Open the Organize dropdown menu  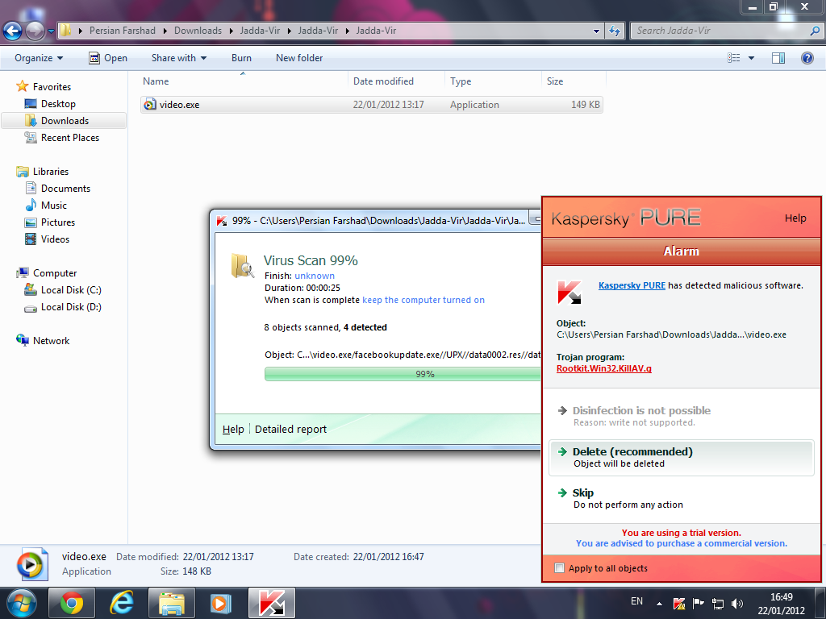pyautogui.click(x=39, y=58)
